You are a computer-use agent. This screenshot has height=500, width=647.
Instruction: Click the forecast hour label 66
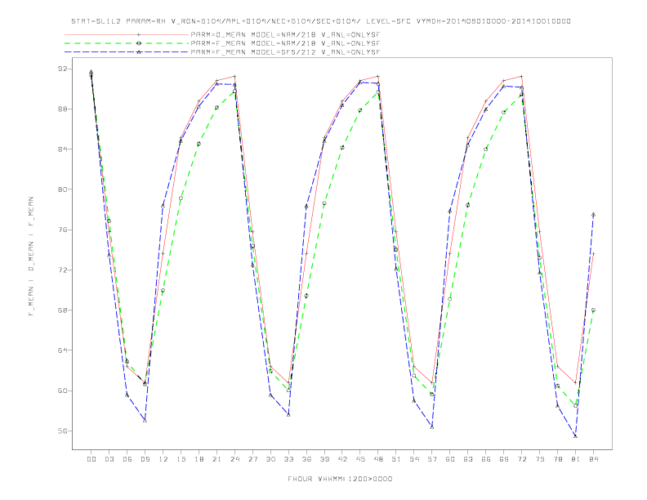tap(486, 459)
